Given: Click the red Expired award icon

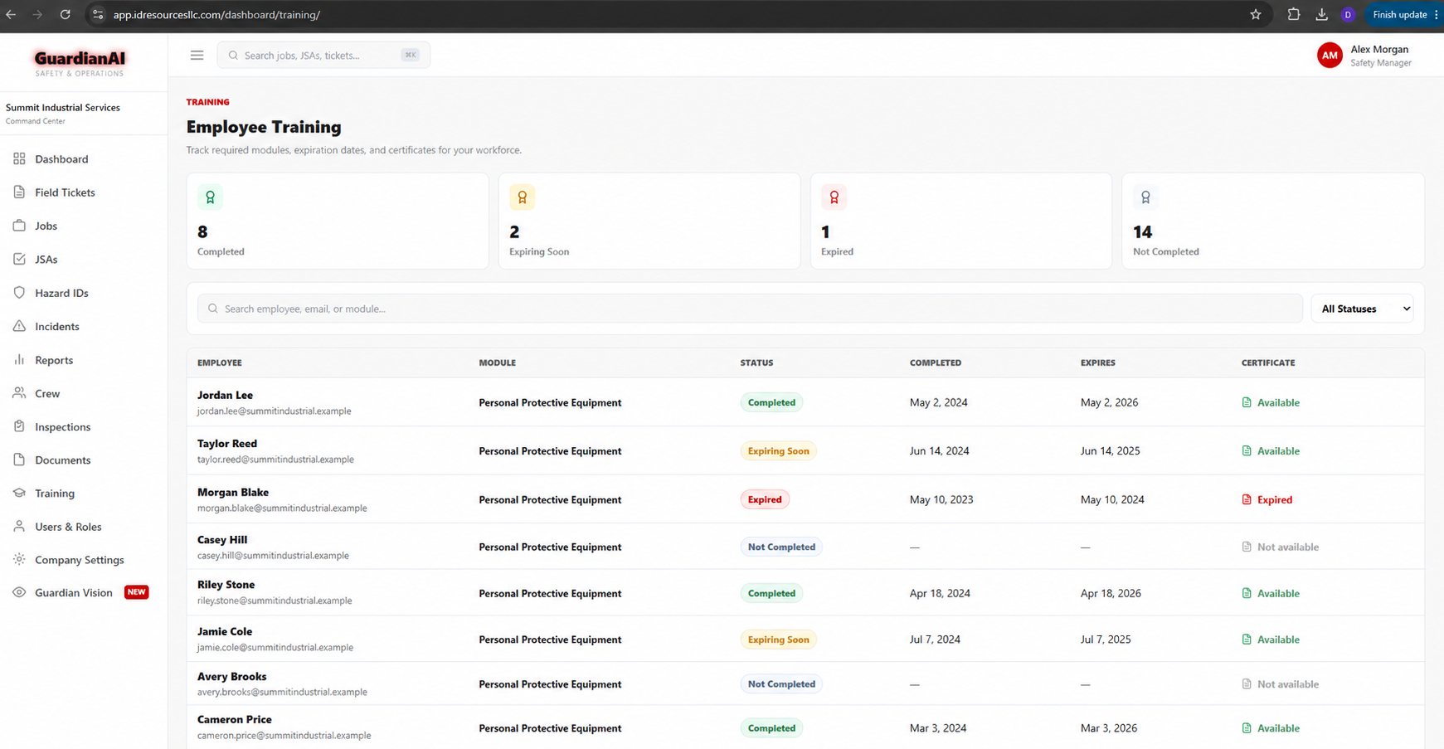Looking at the screenshot, I should [x=834, y=197].
